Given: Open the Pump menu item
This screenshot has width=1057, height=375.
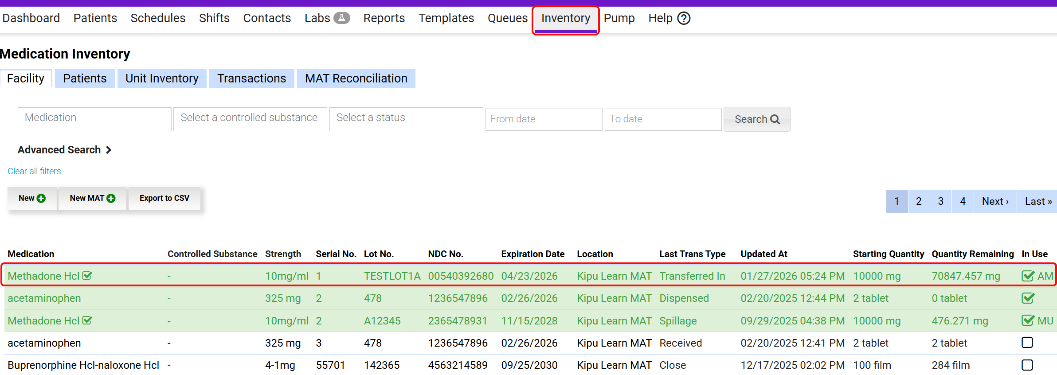Looking at the screenshot, I should (619, 18).
